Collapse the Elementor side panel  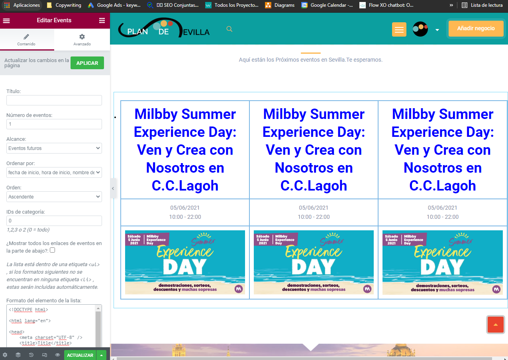[113, 189]
